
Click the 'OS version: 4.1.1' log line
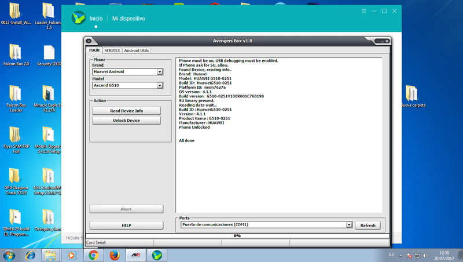coord(195,92)
